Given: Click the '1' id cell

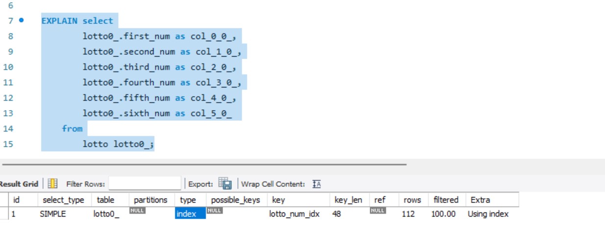Looking at the screenshot, I should (x=23, y=214).
